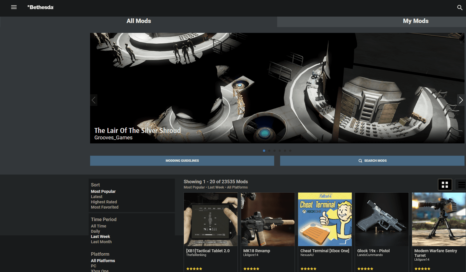Jump to fifth carousel slide dot

(285, 151)
